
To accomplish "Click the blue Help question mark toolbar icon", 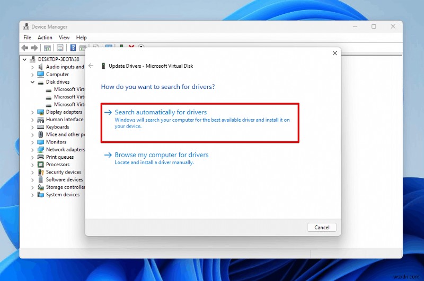I will pos(73,48).
